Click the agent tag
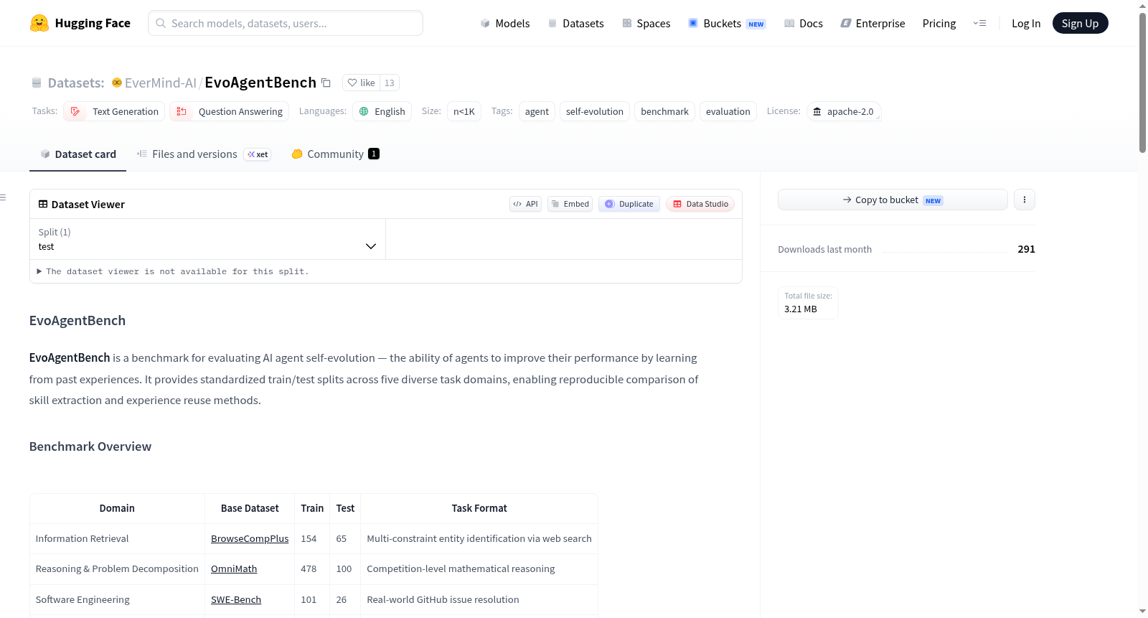This screenshot has height=618, width=1148. pos(537,111)
